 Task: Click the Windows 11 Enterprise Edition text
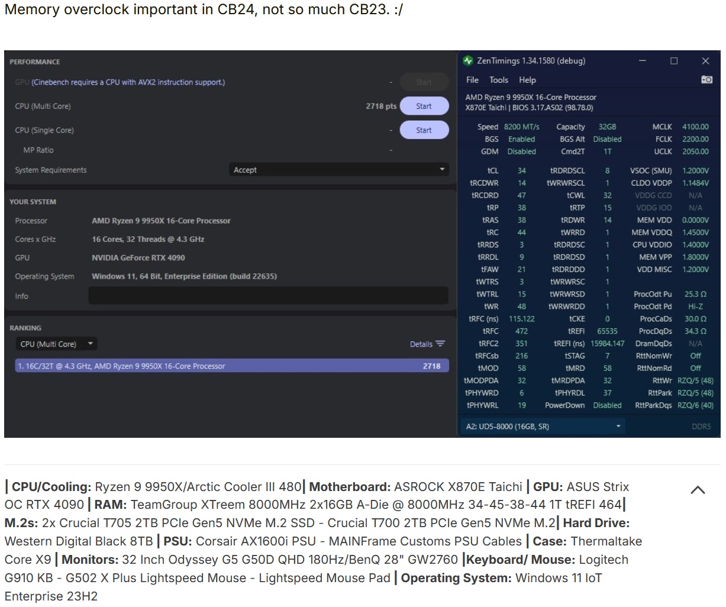point(184,276)
